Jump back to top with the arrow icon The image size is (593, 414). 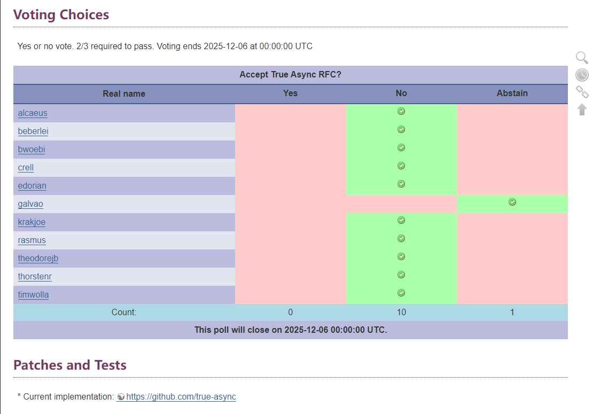coord(582,108)
